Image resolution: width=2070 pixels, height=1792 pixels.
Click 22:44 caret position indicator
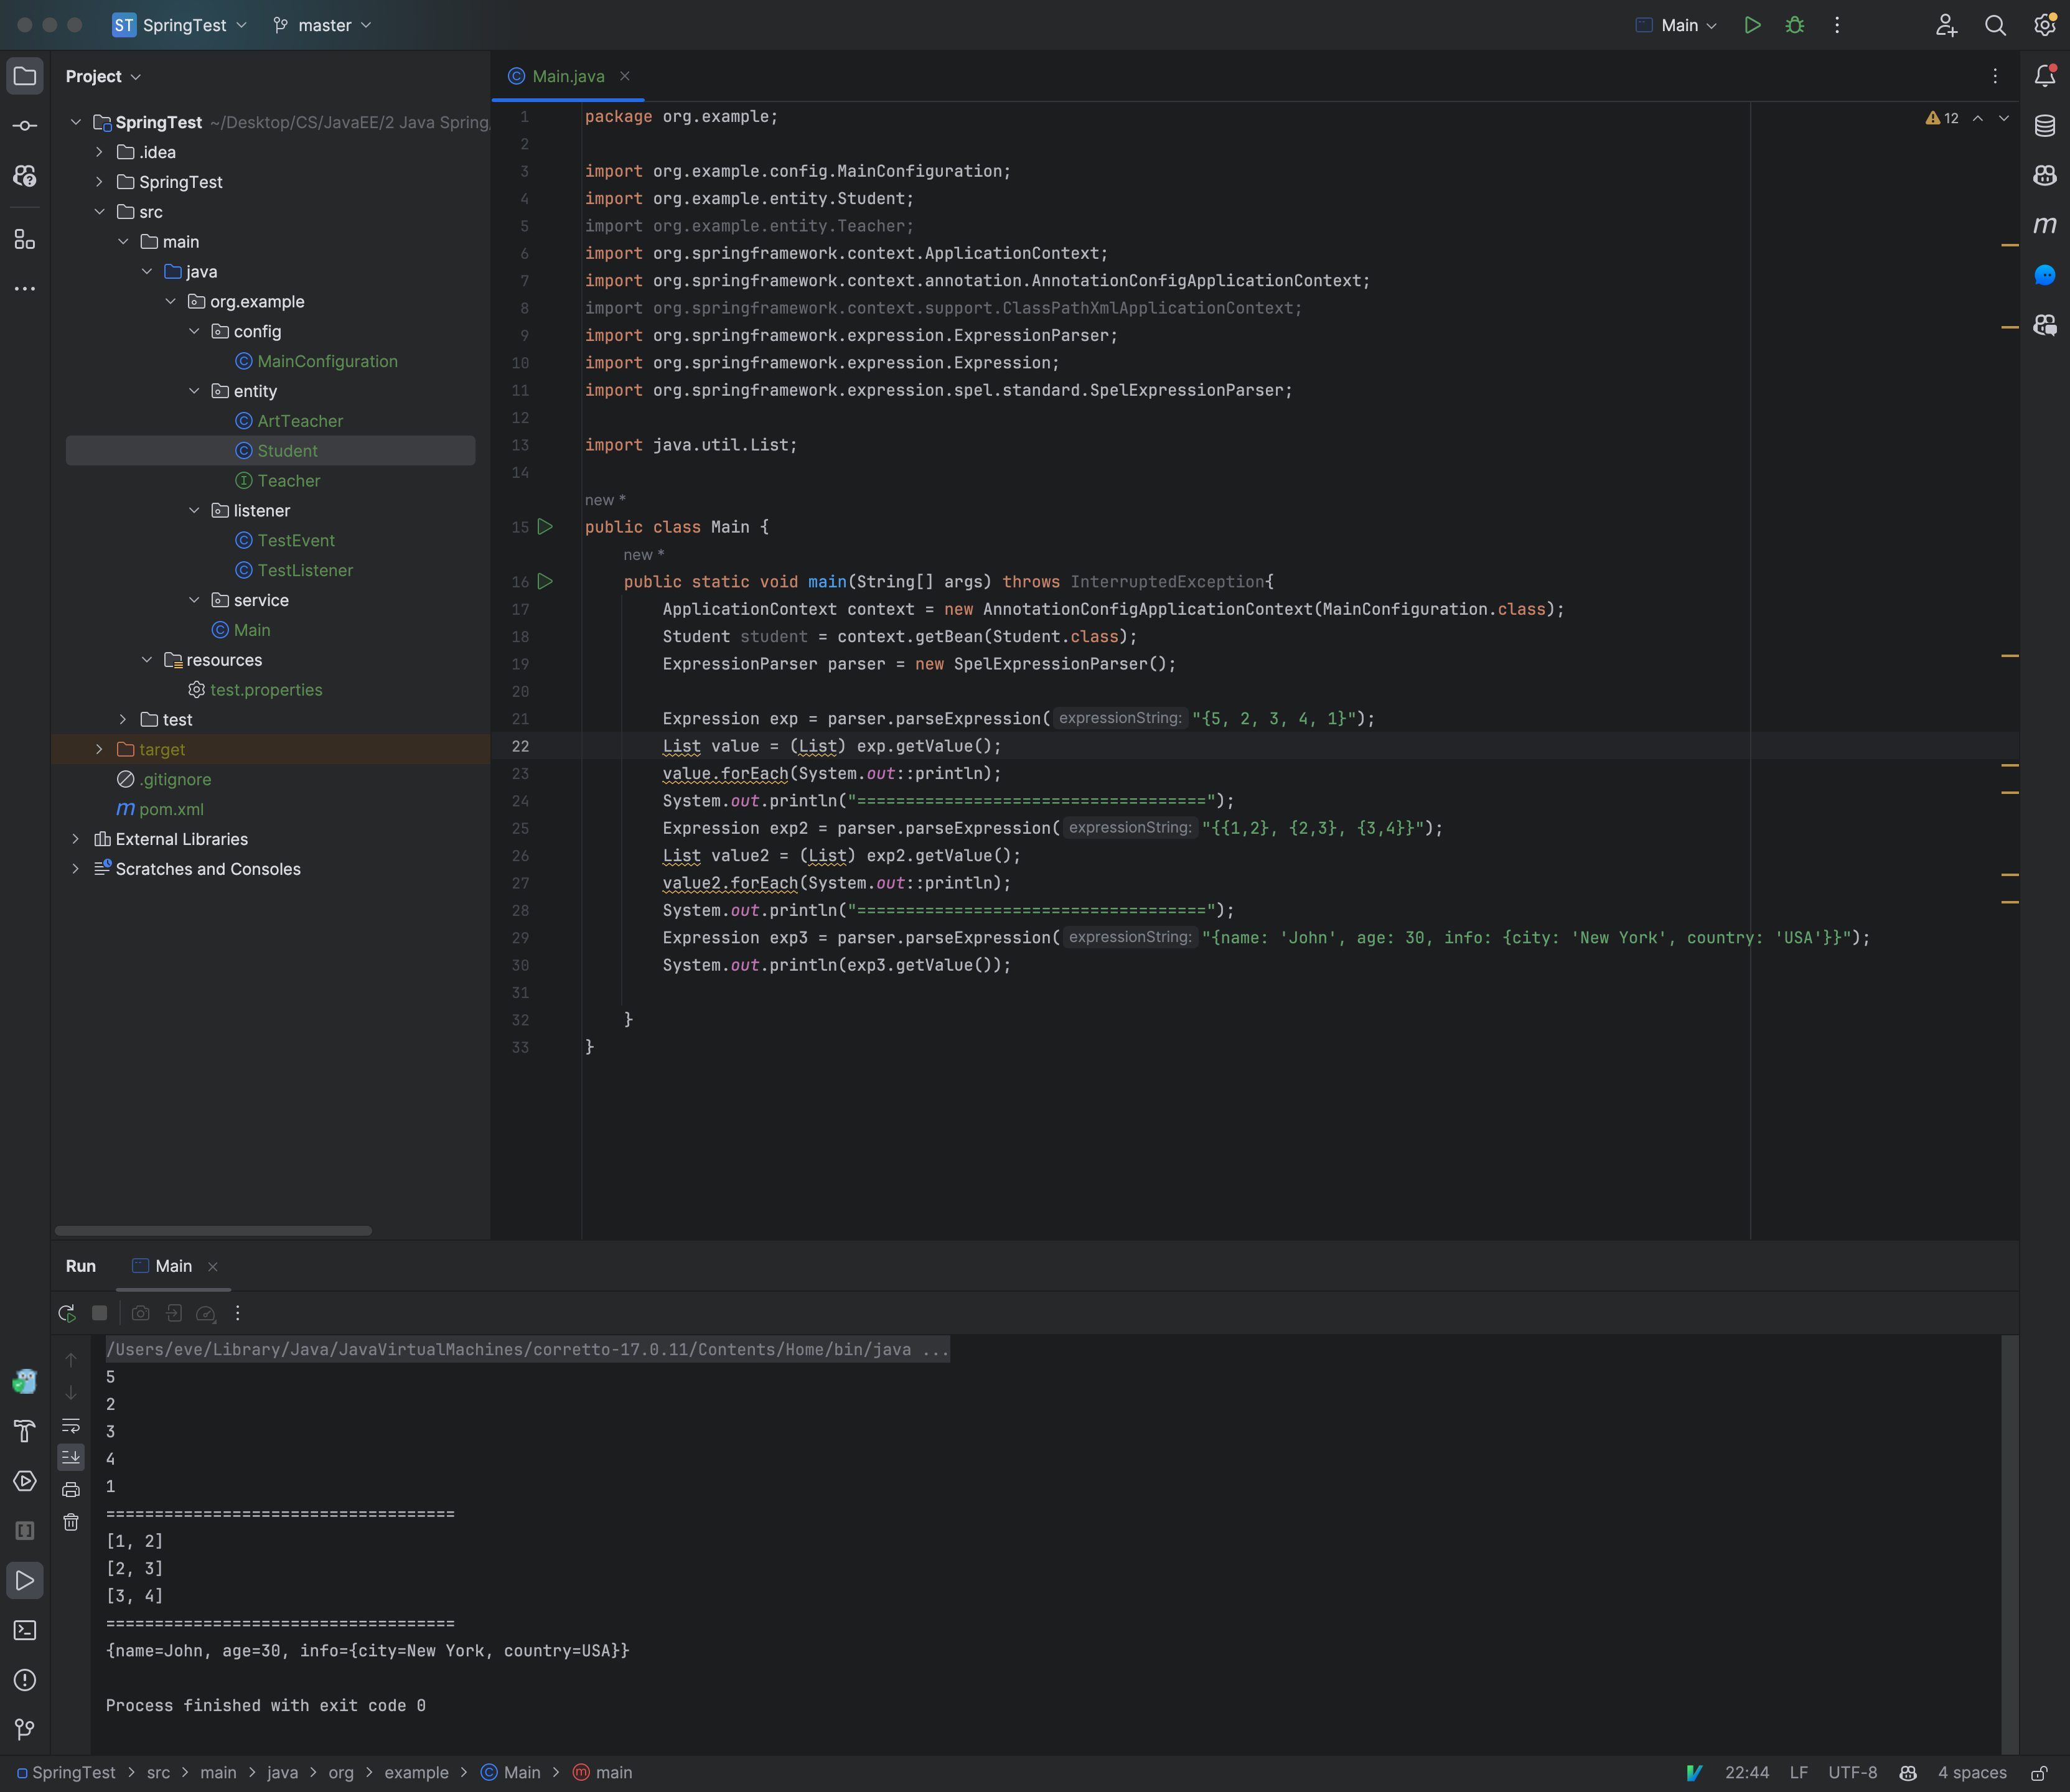coord(1747,1773)
